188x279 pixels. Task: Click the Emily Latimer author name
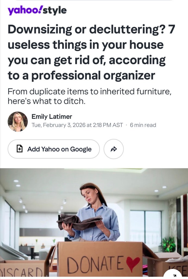tap(52, 117)
